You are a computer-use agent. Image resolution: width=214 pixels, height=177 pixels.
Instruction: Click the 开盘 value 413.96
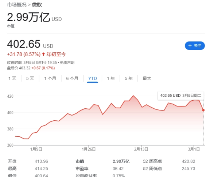[x=41, y=161]
